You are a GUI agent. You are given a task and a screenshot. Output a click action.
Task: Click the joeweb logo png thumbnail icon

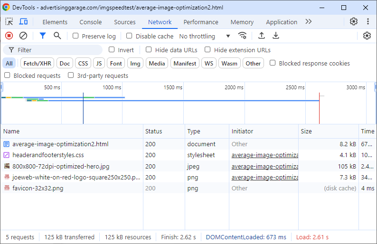pos(7,177)
